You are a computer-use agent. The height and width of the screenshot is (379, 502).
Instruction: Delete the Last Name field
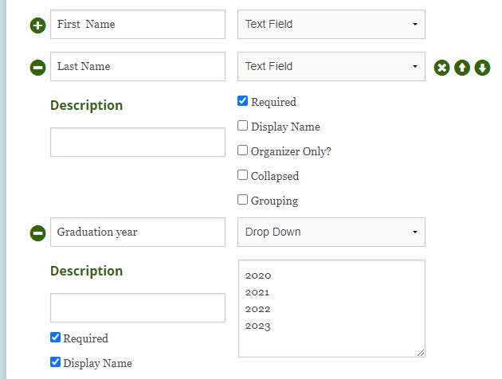point(442,68)
